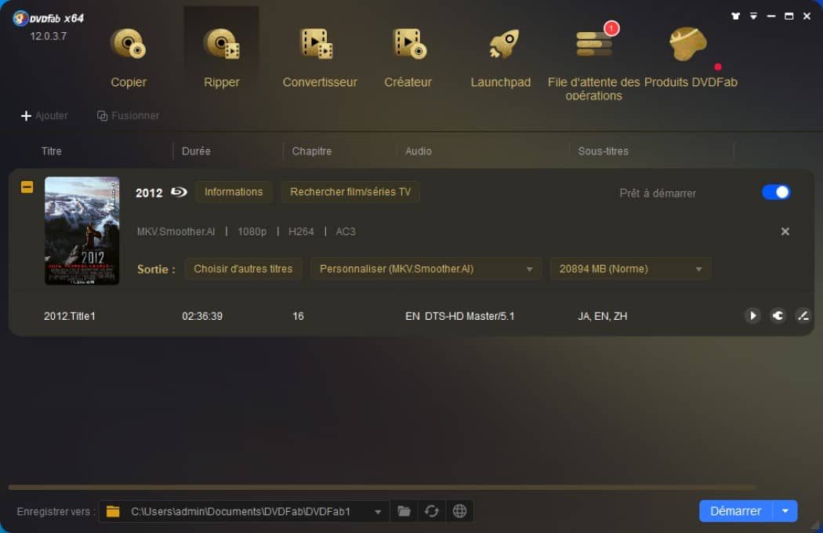
Task: Click the refresh icon near output path
Action: [431, 511]
